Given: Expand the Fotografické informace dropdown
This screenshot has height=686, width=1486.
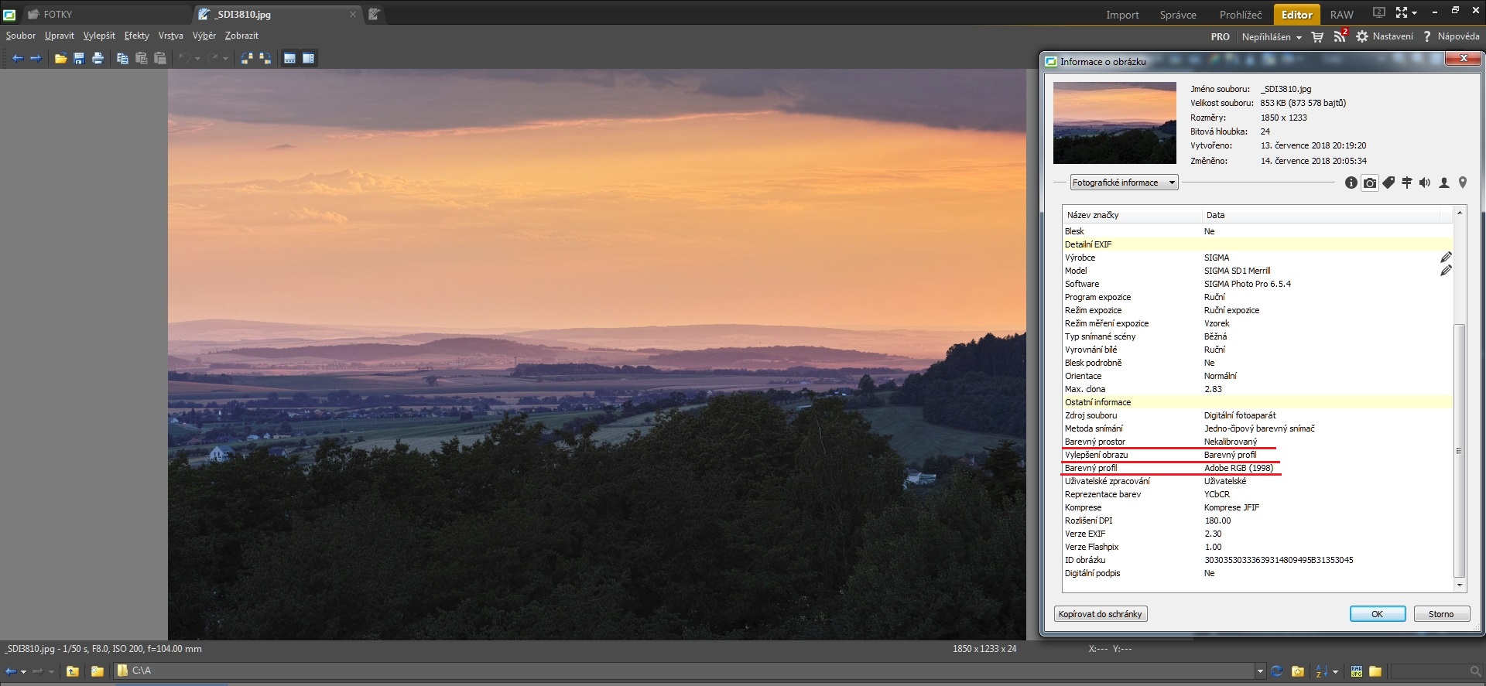Looking at the screenshot, I should [1124, 183].
